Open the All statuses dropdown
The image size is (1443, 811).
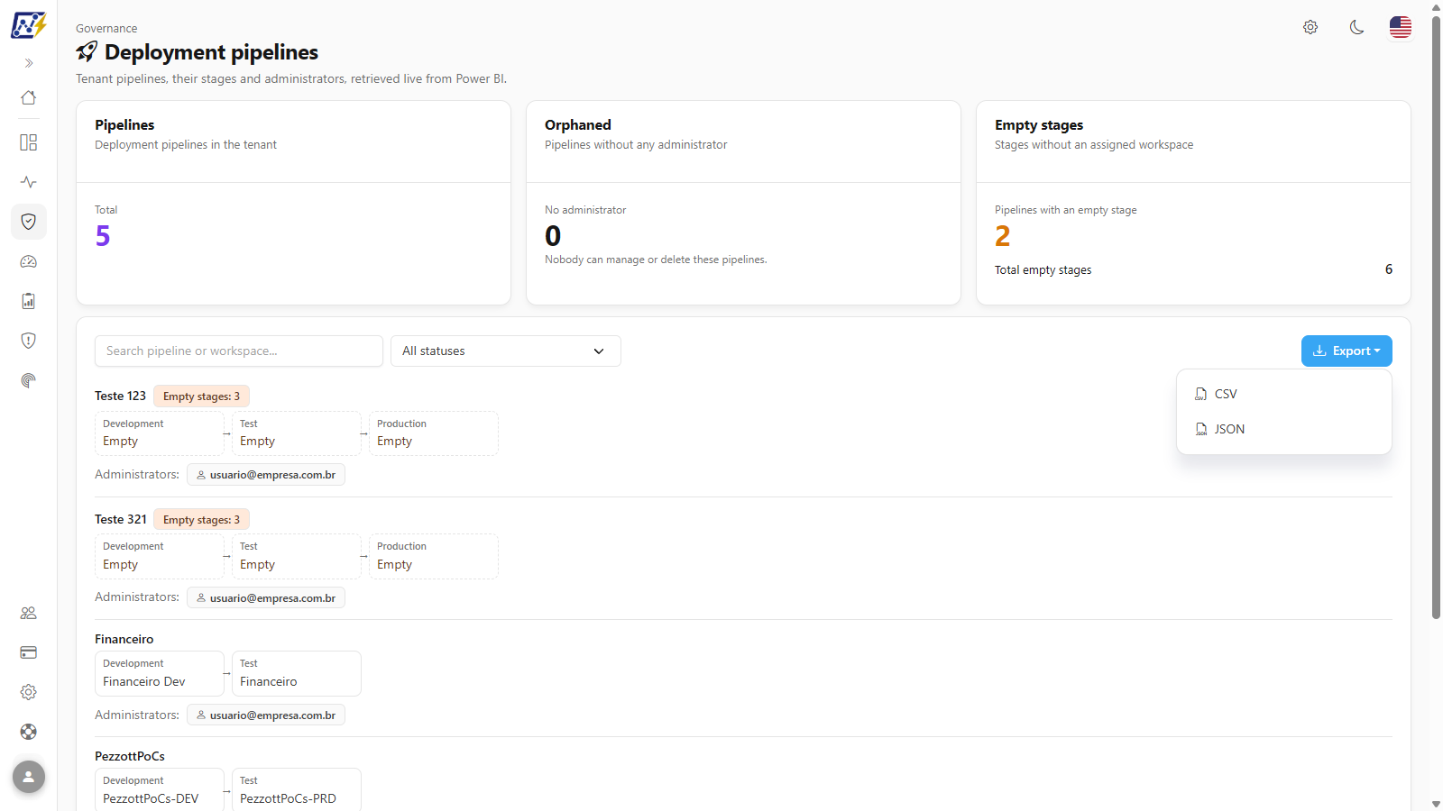(506, 351)
